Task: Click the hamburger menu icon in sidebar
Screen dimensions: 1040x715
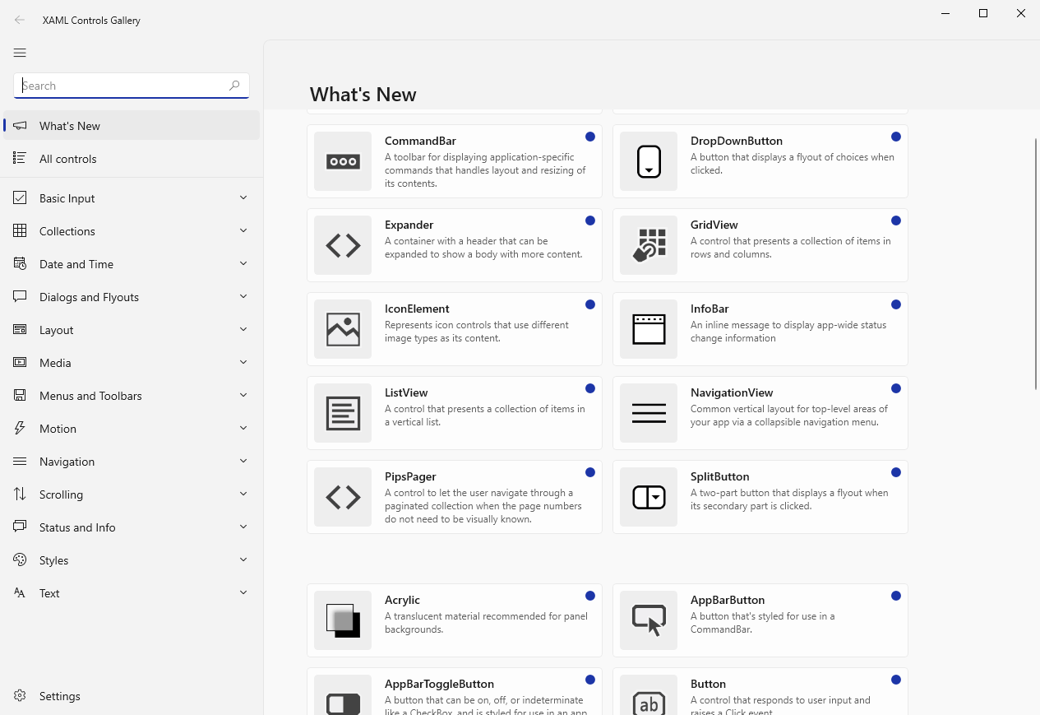Action: coord(20,53)
